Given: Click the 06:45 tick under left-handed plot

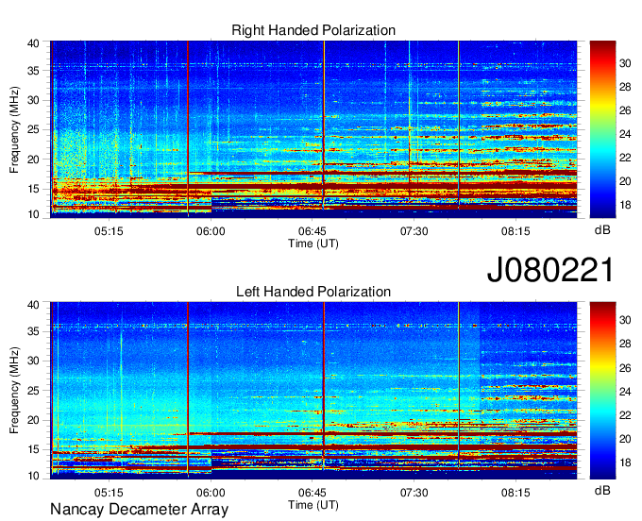Looking at the screenshot, I should (313, 493).
